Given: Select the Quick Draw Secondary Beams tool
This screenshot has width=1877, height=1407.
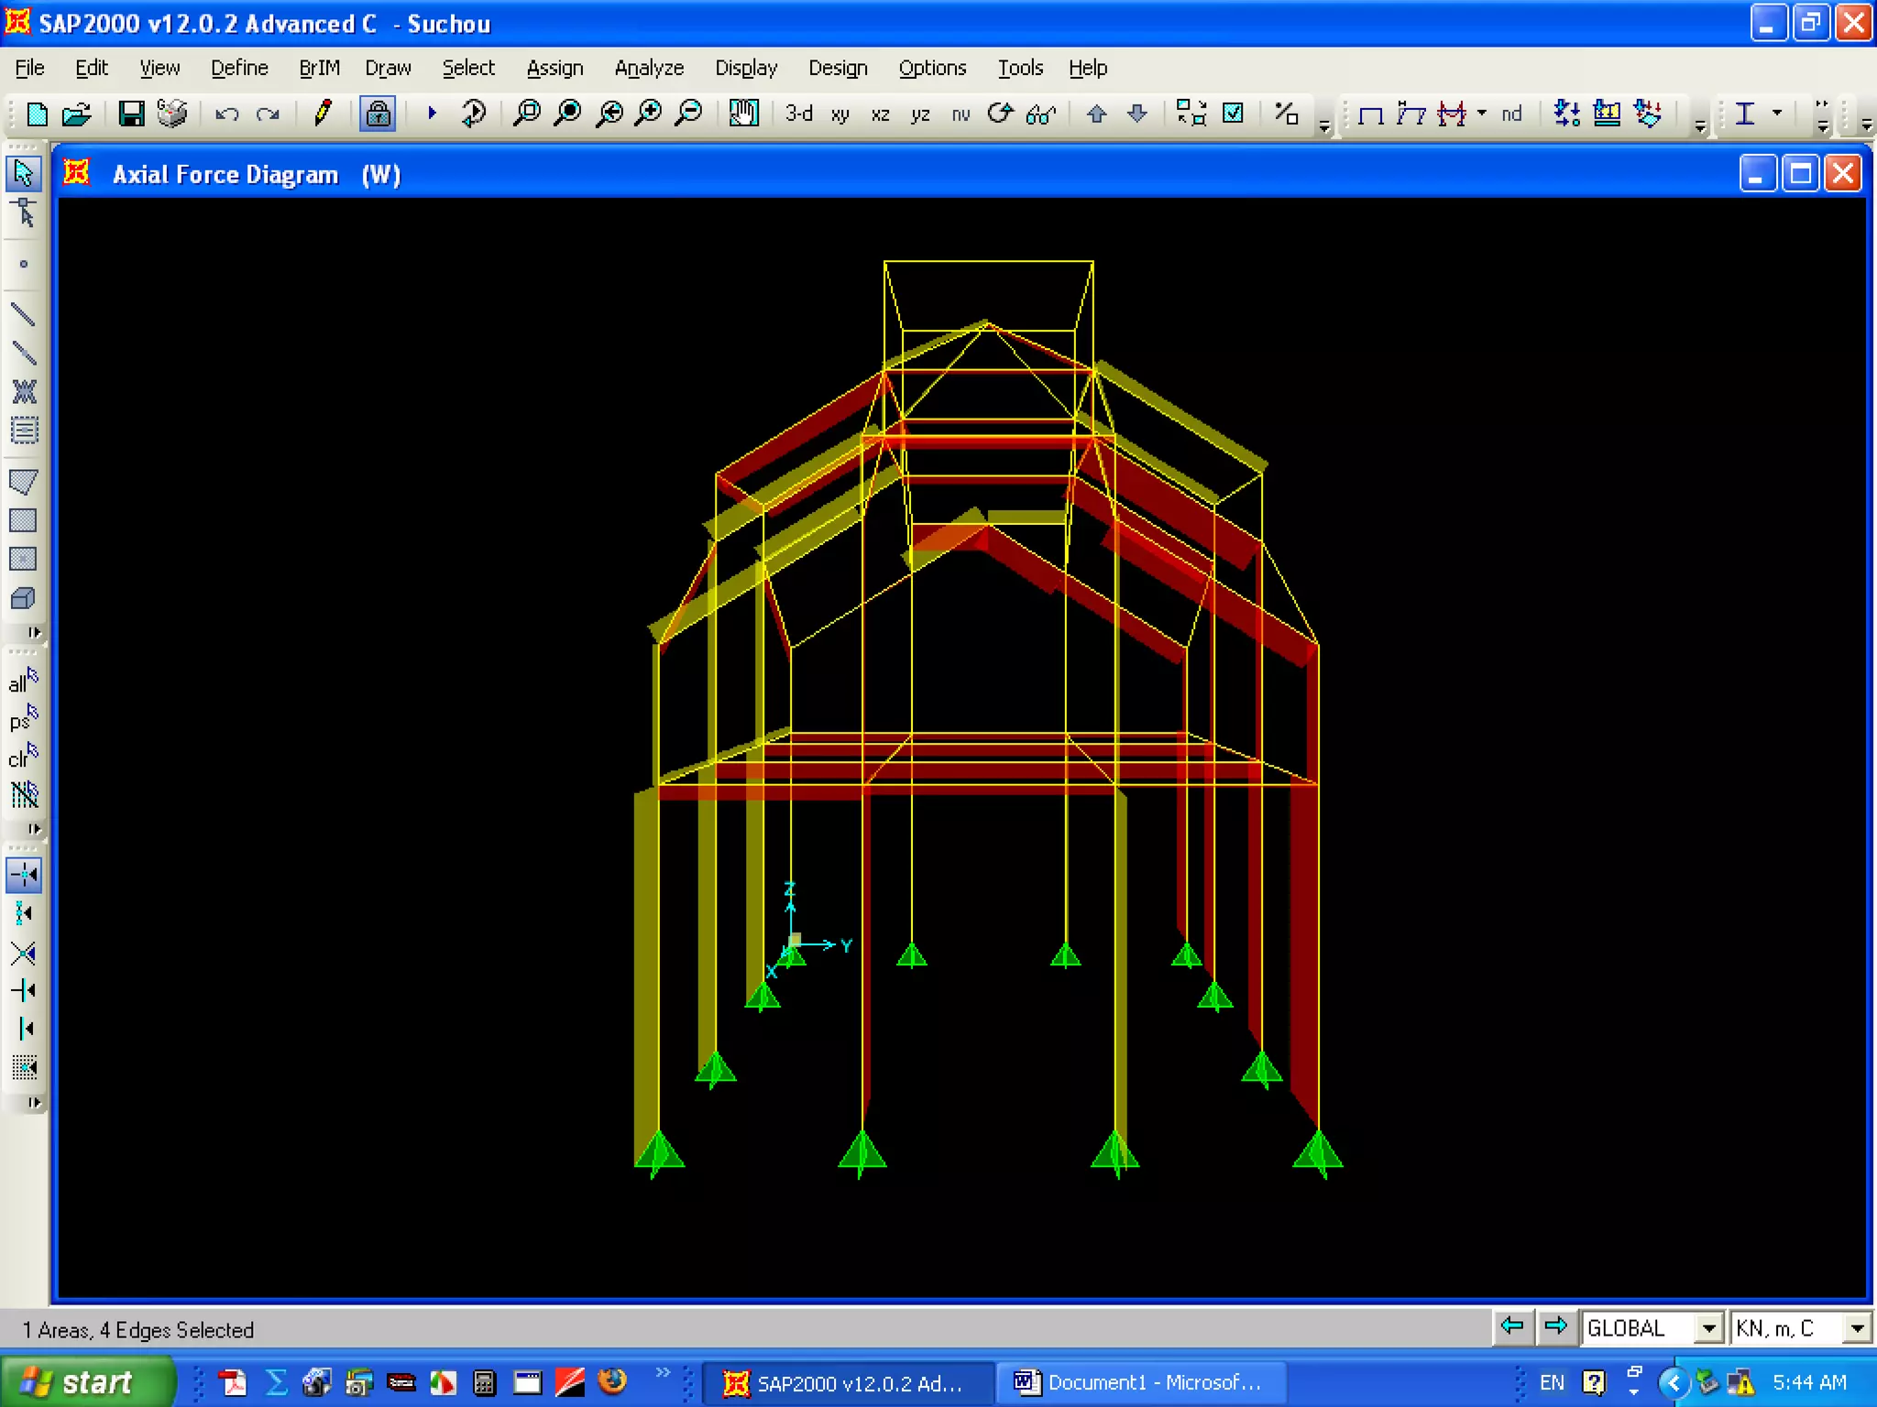Looking at the screenshot, I should 24,431.
